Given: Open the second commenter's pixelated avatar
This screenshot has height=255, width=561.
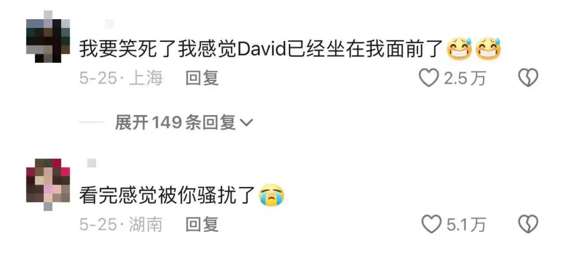Looking at the screenshot, I should [48, 185].
